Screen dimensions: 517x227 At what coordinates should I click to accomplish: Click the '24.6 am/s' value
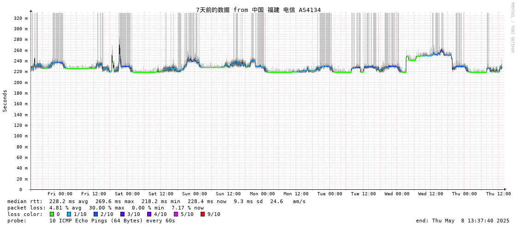point(287,201)
